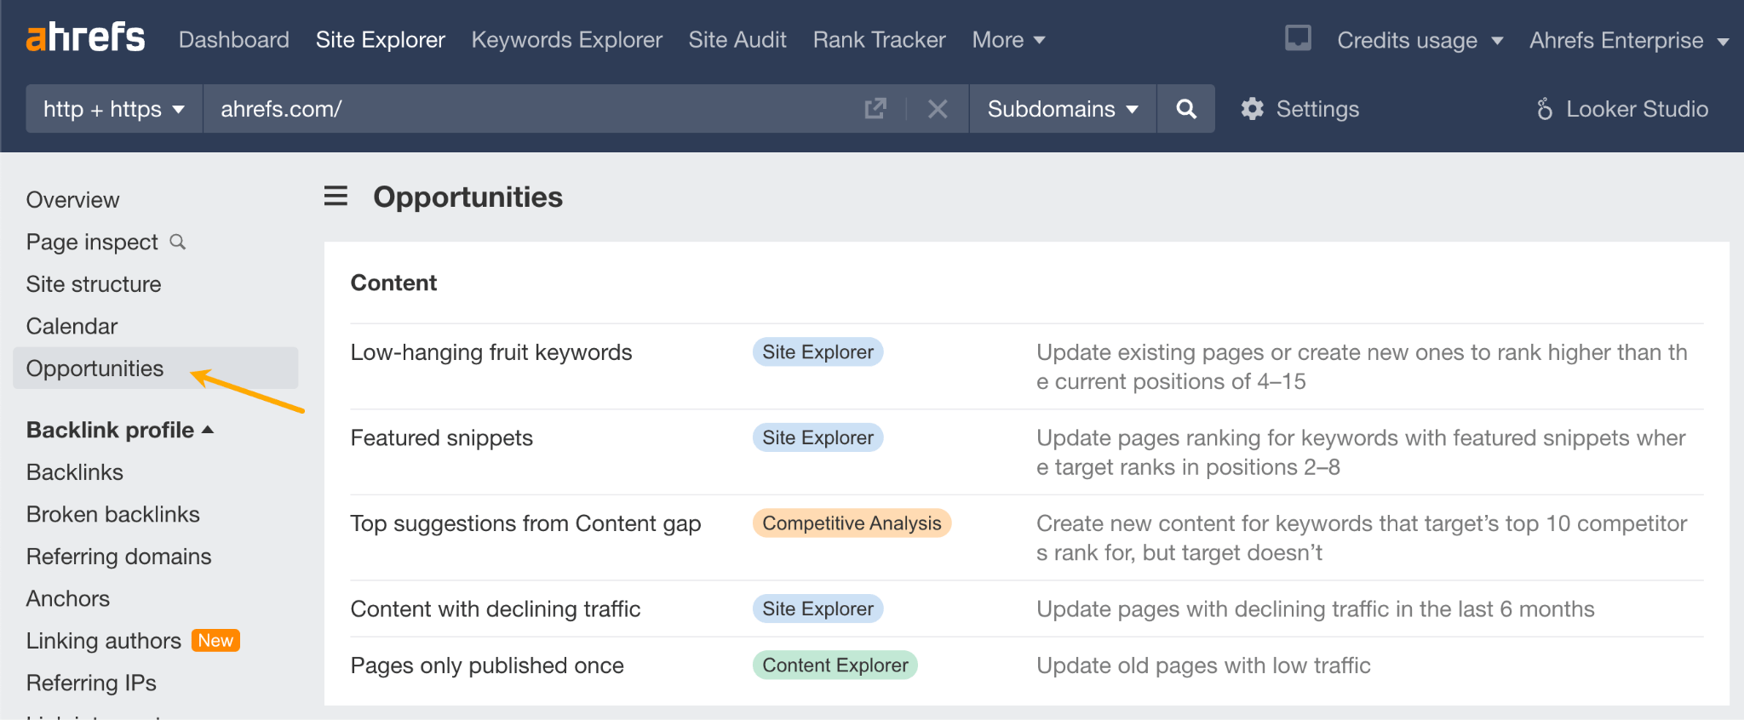Click the Settings gear icon
This screenshot has width=1744, height=720.
[1252, 109]
